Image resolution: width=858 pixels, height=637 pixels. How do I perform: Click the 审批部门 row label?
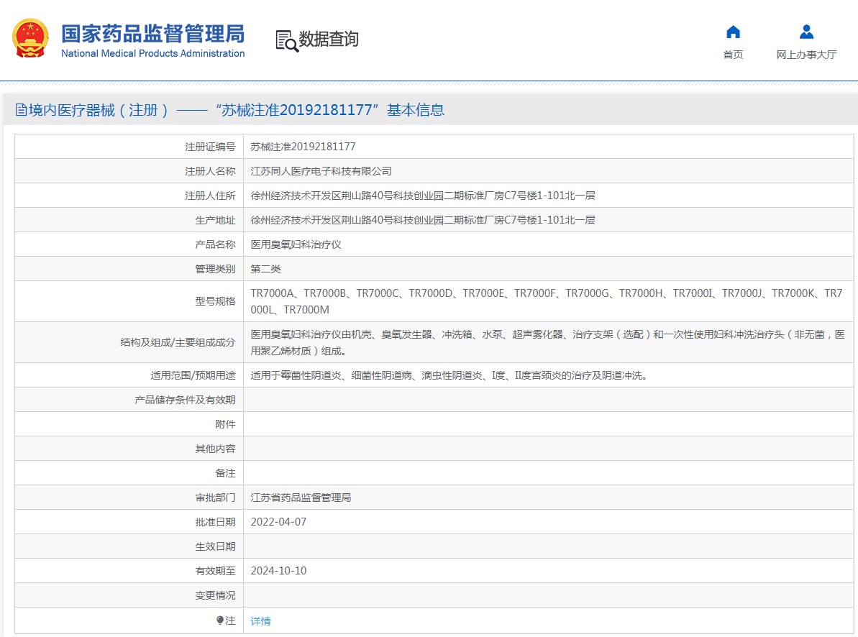point(215,498)
